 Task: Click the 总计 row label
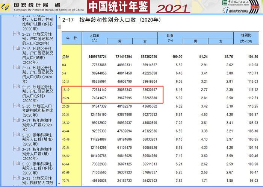tap(66, 57)
